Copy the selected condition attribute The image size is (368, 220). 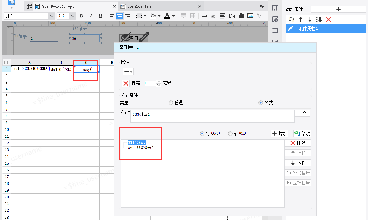(292, 20)
